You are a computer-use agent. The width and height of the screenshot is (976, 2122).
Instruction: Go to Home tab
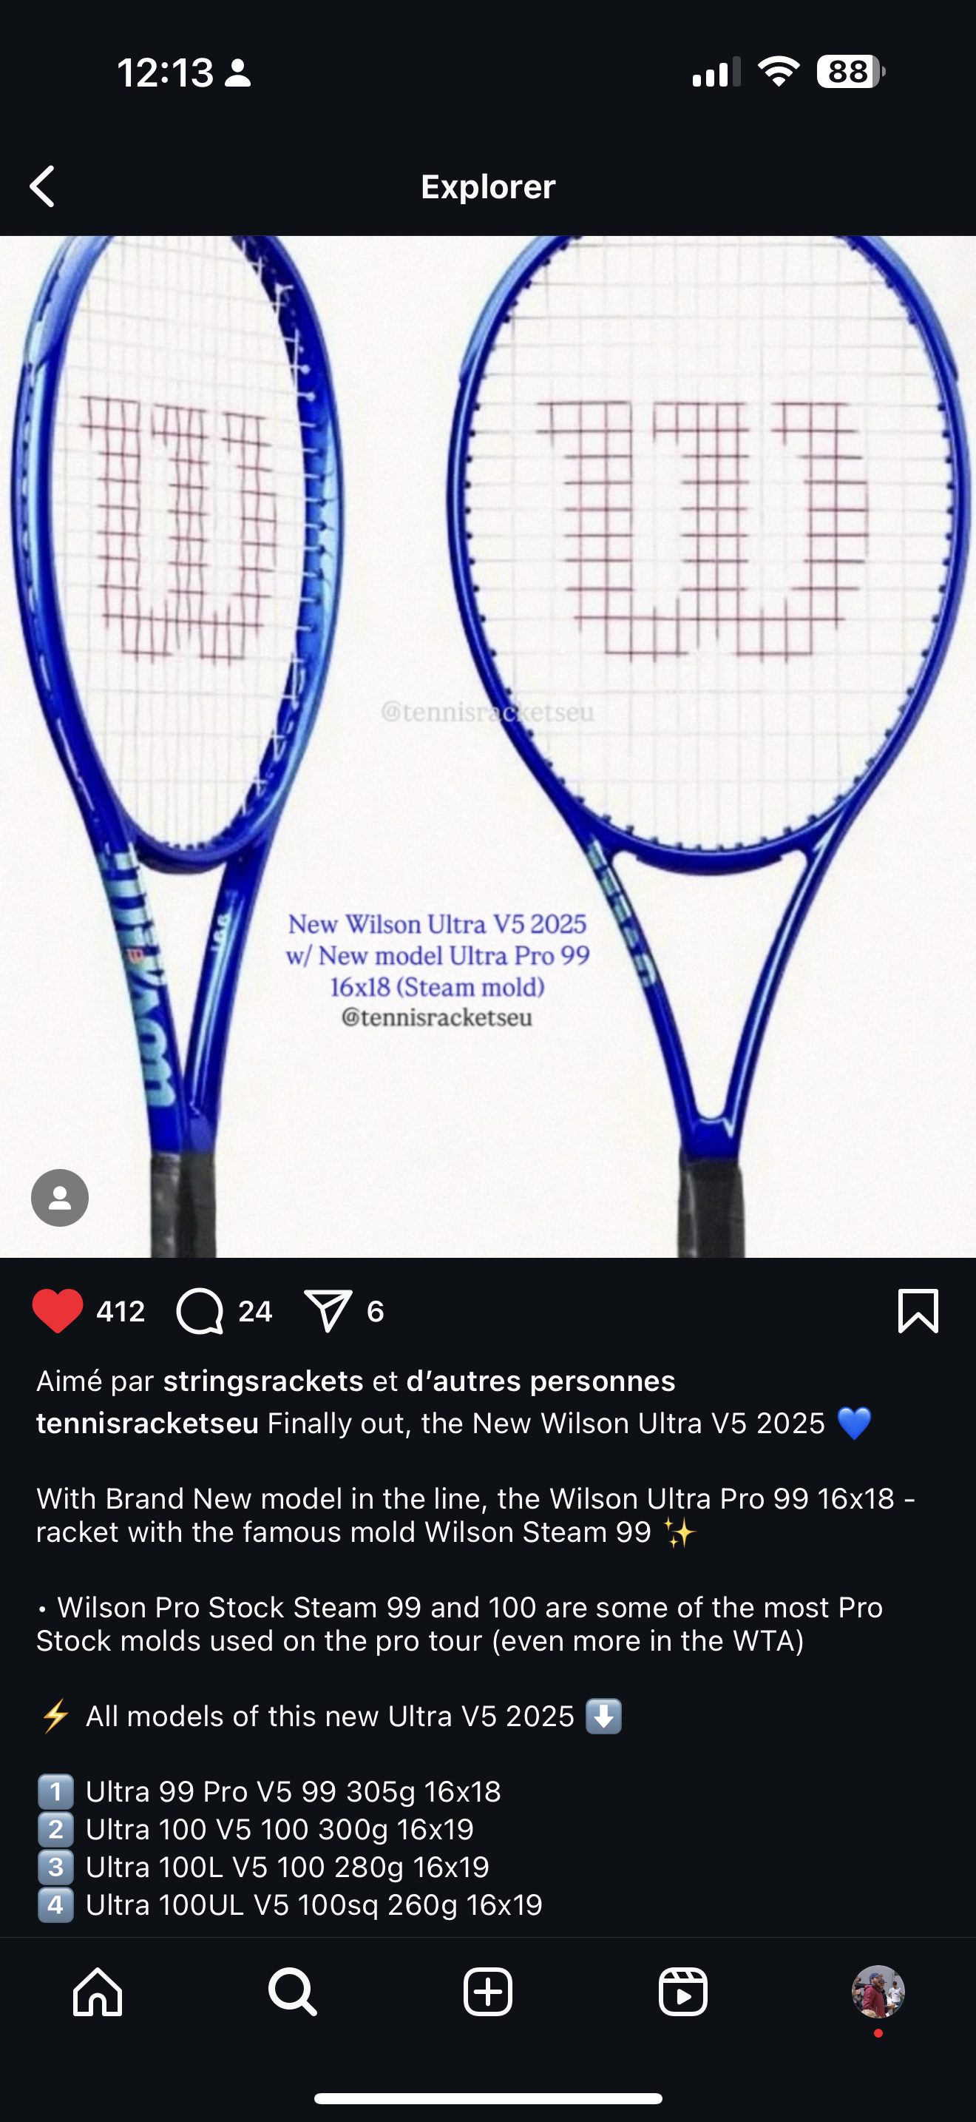tap(98, 1992)
